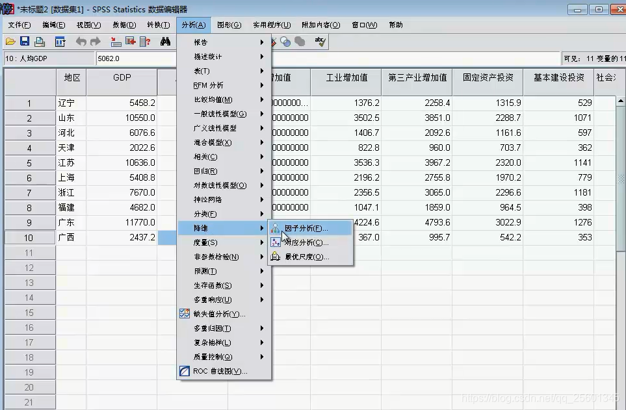The width and height of the screenshot is (626, 410).
Task: Open the 生存函数(S) submenu
Action: click(224, 285)
